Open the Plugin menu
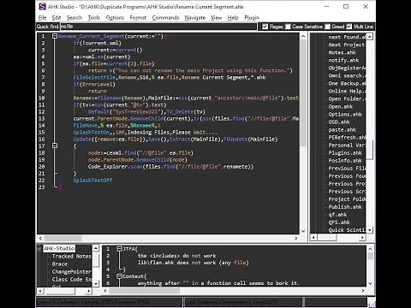This screenshot has width=411, height=308. [252, 18]
